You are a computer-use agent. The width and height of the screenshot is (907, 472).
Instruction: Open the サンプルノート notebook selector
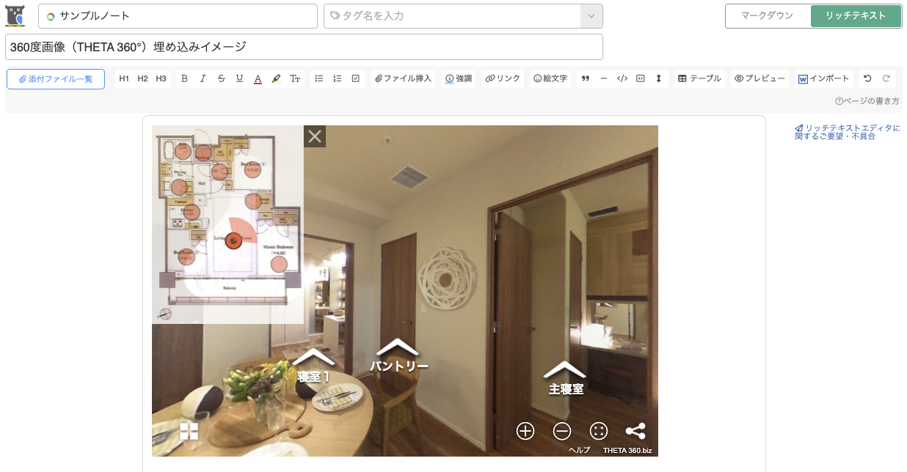click(x=178, y=16)
